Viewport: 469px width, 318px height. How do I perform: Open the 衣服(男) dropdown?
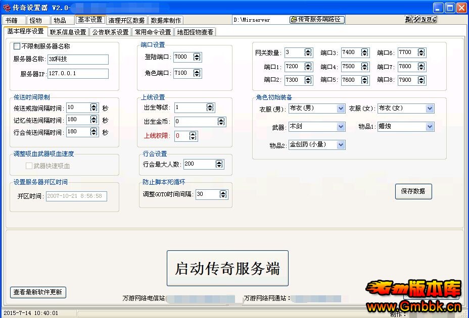(x=341, y=109)
